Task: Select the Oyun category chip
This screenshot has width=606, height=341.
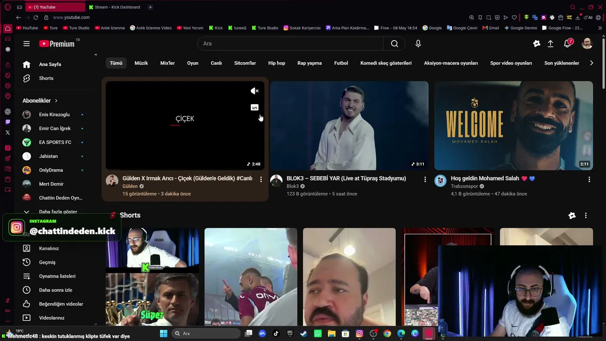Action: click(193, 63)
